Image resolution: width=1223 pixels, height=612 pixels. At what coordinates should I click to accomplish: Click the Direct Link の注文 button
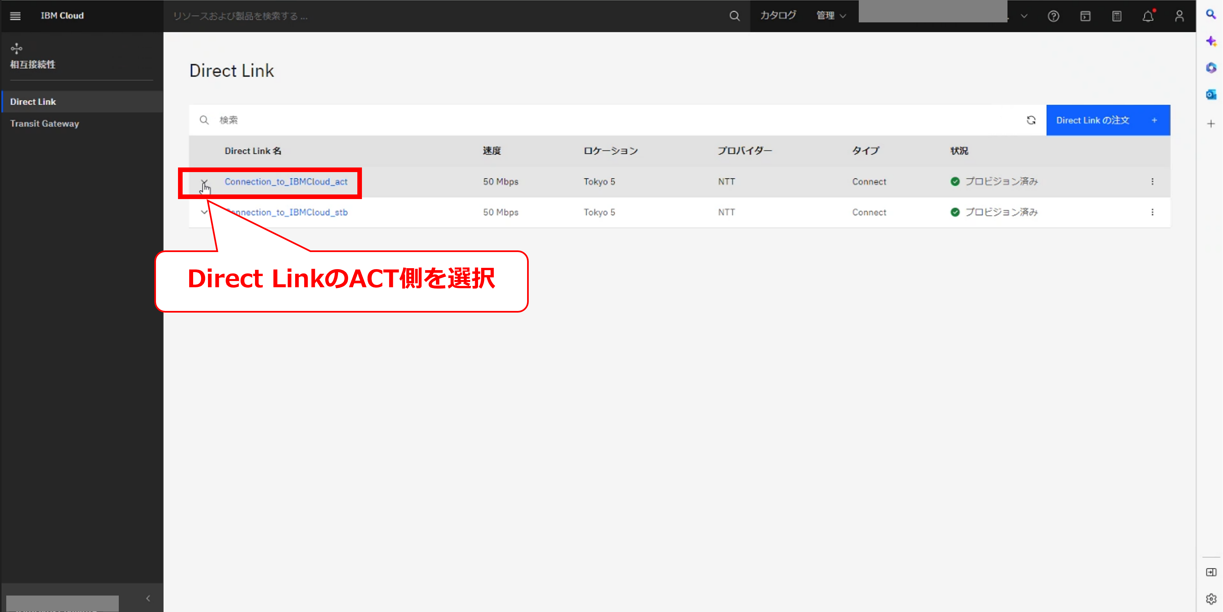pyautogui.click(x=1107, y=120)
